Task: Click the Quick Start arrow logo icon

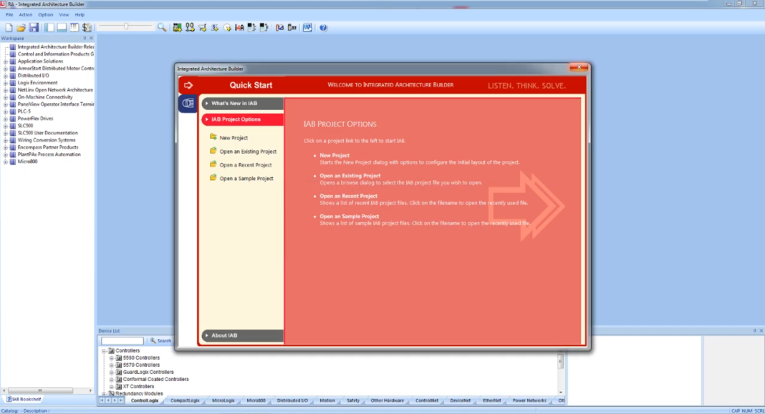Action: pyautogui.click(x=188, y=85)
